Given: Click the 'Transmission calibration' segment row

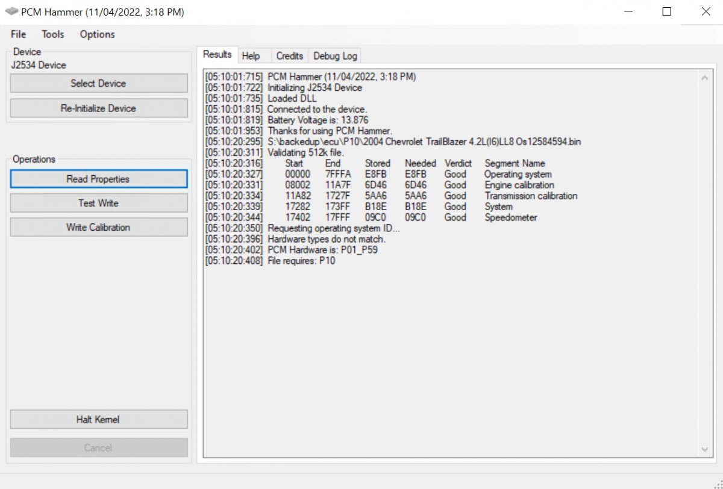Looking at the screenshot, I should pyautogui.click(x=391, y=196).
